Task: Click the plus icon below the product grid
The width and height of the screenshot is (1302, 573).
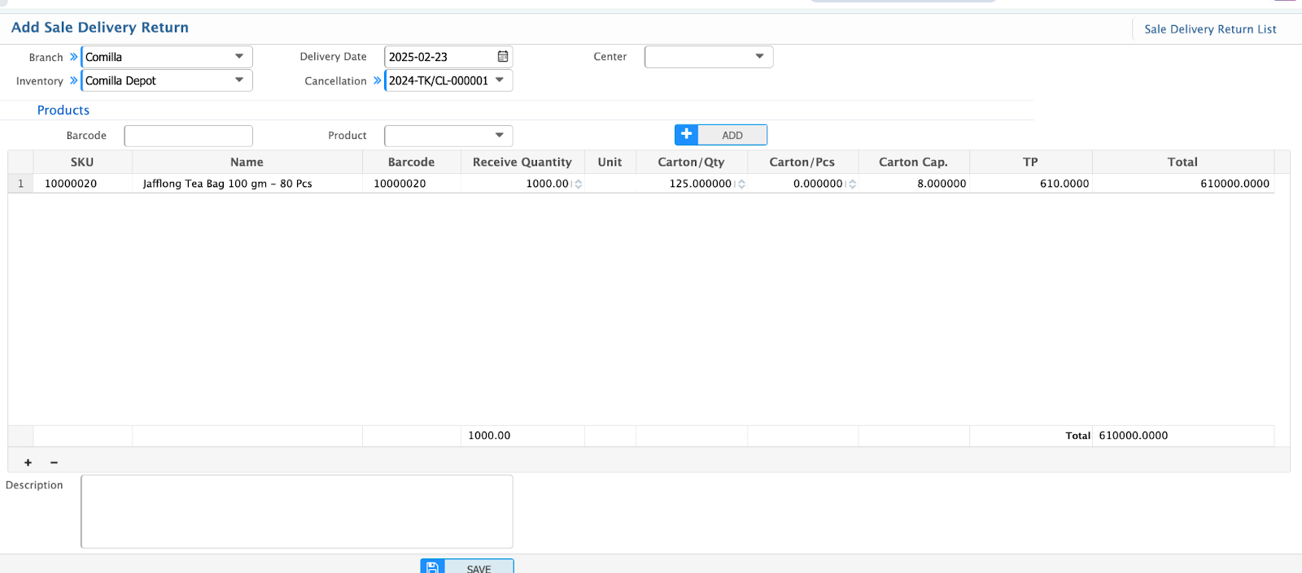Action: (28, 462)
